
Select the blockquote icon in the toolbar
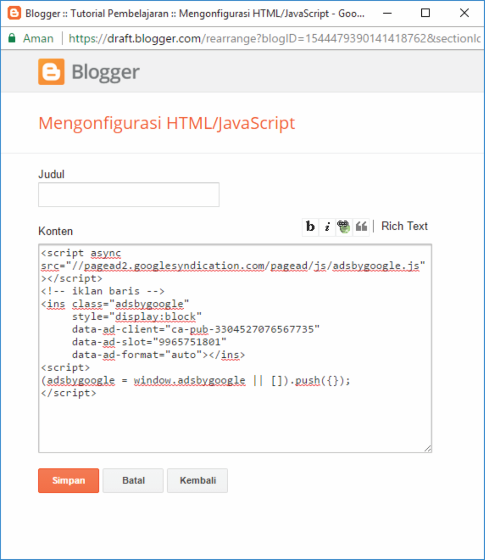point(361,227)
